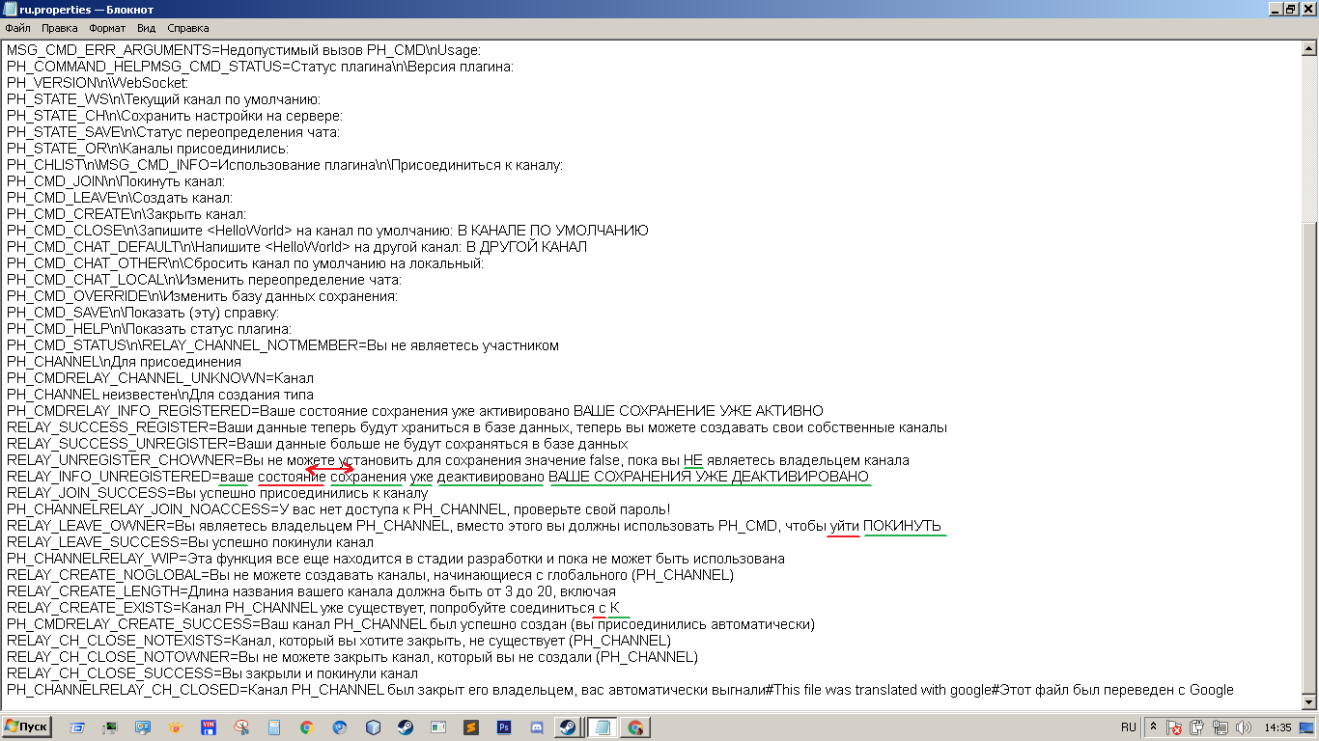This screenshot has width=1319, height=741.
Task: Open the Вид menu
Action: tap(146, 29)
